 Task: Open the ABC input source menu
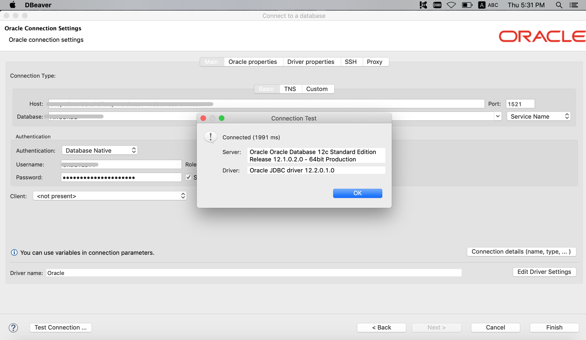(x=488, y=5)
